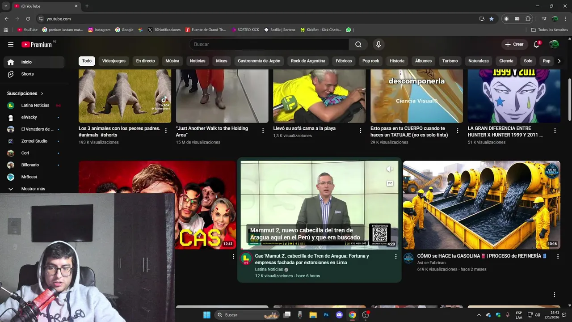Toggle captions CC on preview video
572x322 pixels.
point(390,183)
